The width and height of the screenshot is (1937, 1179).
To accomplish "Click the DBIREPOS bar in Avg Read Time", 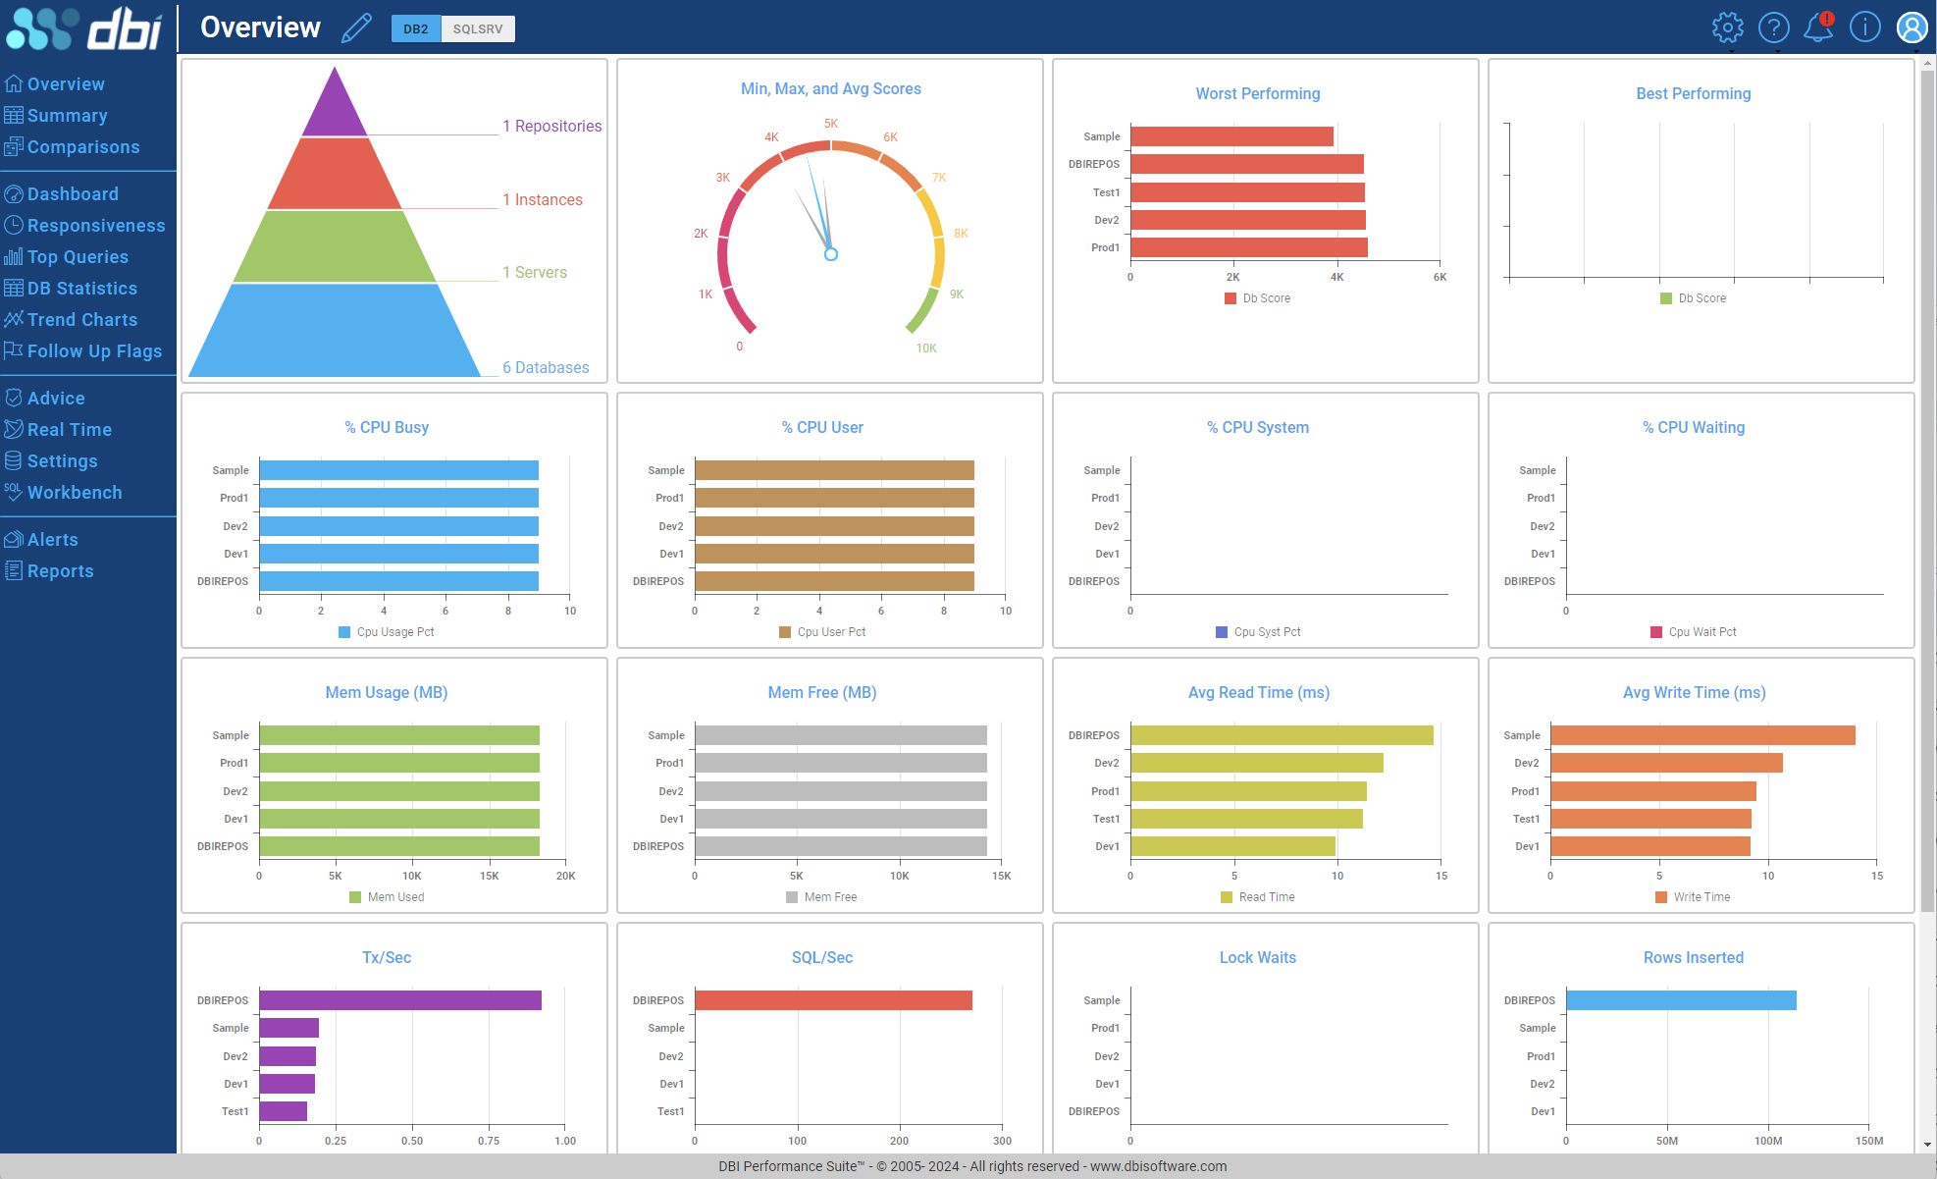I will (1283, 735).
